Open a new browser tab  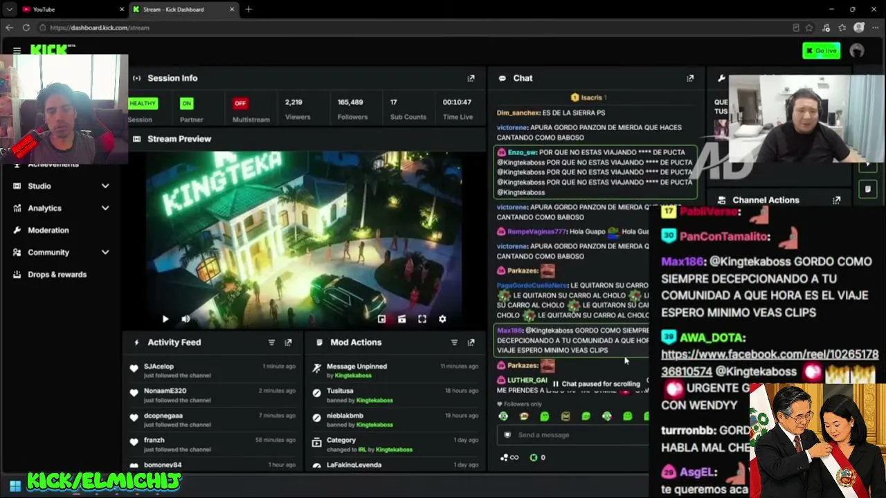coord(248,9)
